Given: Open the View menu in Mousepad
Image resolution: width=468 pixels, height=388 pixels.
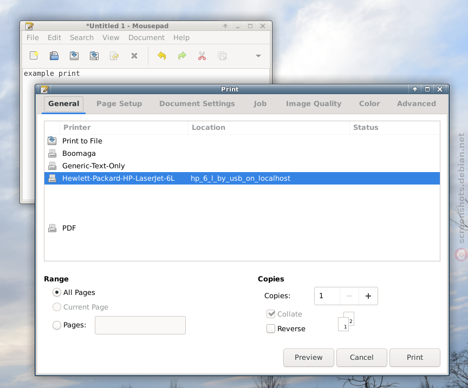Looking at the screenshot, I should tap(110, 37).
